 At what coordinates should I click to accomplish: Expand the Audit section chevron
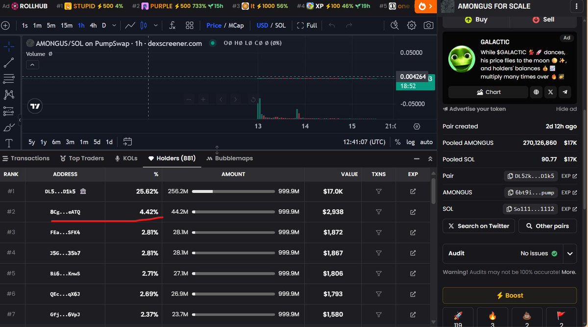point(570,253)
